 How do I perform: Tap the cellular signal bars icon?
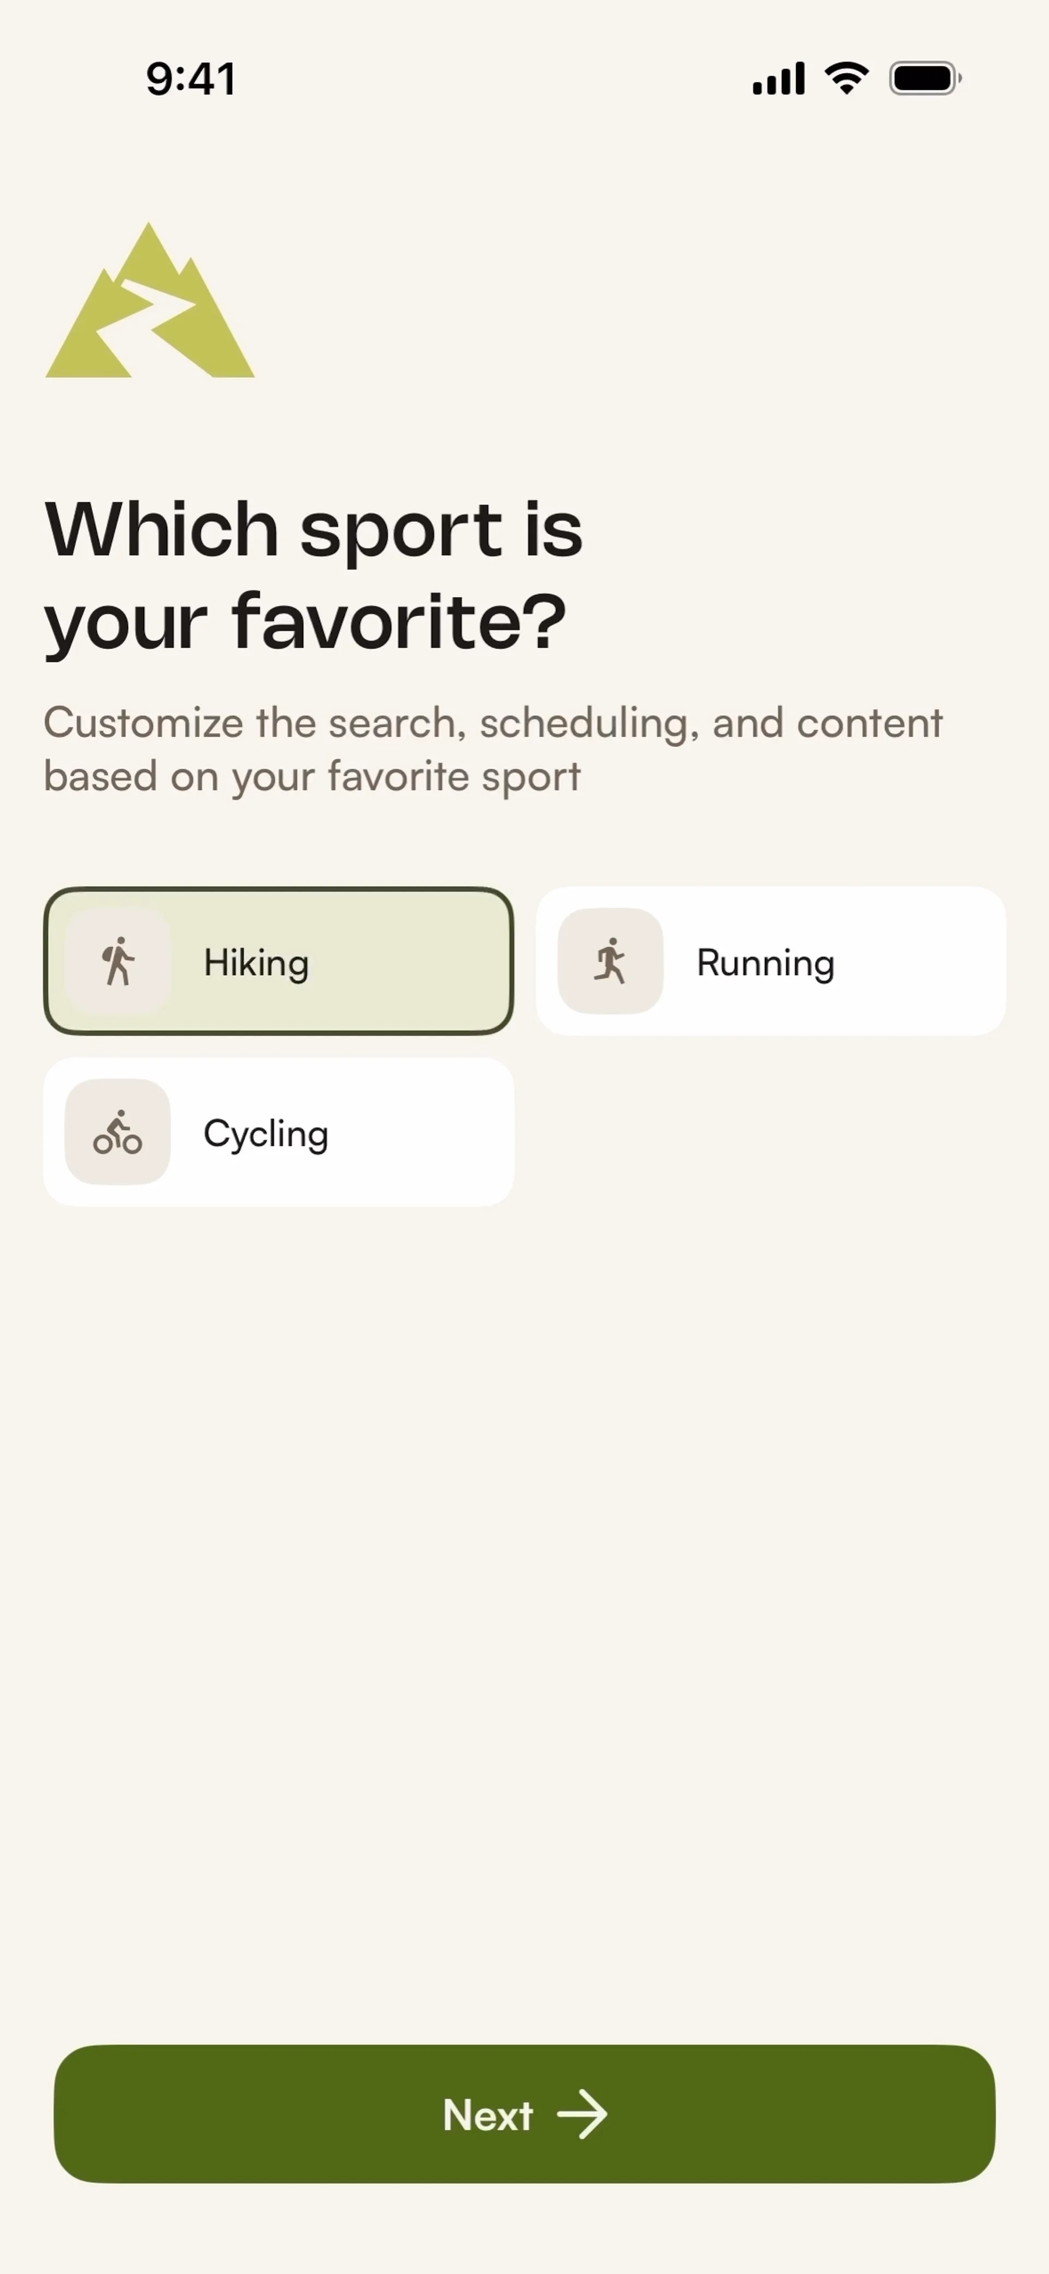(x=778, y=79)
